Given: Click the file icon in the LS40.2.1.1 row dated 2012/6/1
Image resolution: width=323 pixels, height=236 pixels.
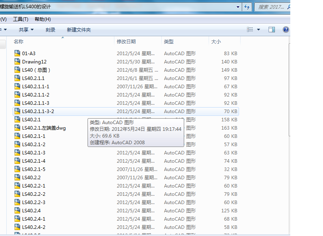Looking at the screenshot, I should 17,78.
